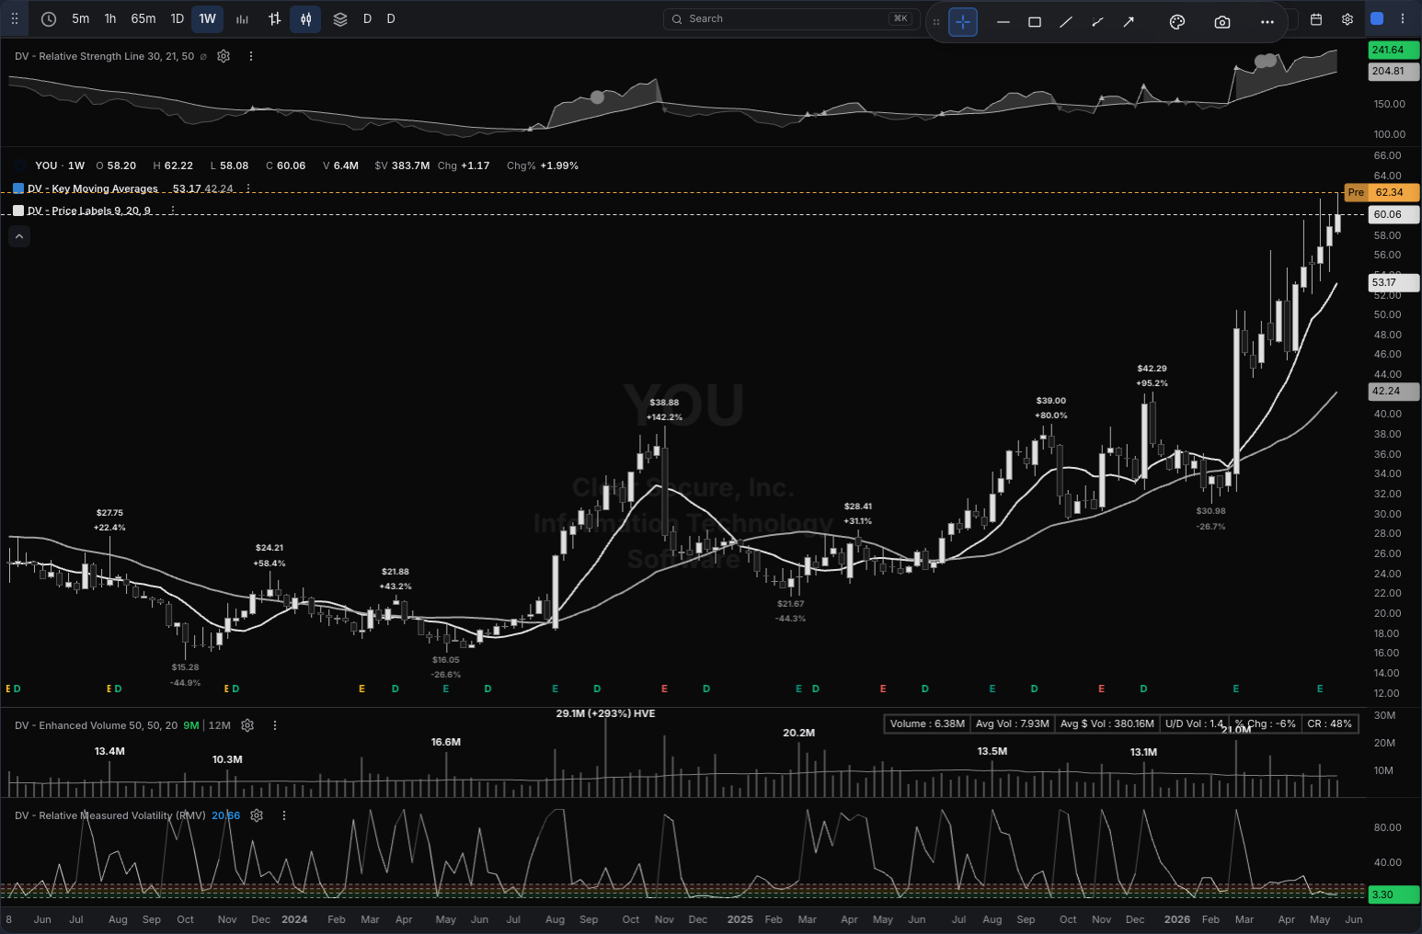Grab the drawing toolbar drag handle
Screen dimensions: 1422x934
[936, 21]
